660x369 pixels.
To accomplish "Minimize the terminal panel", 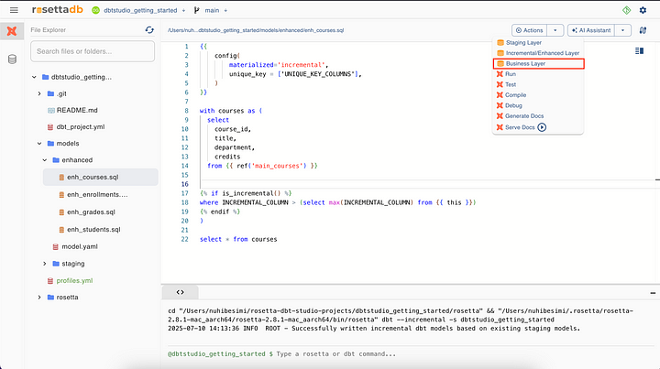I will [653, 293].
